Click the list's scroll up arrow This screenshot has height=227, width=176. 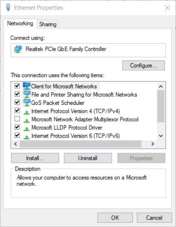tap(161, 87)
